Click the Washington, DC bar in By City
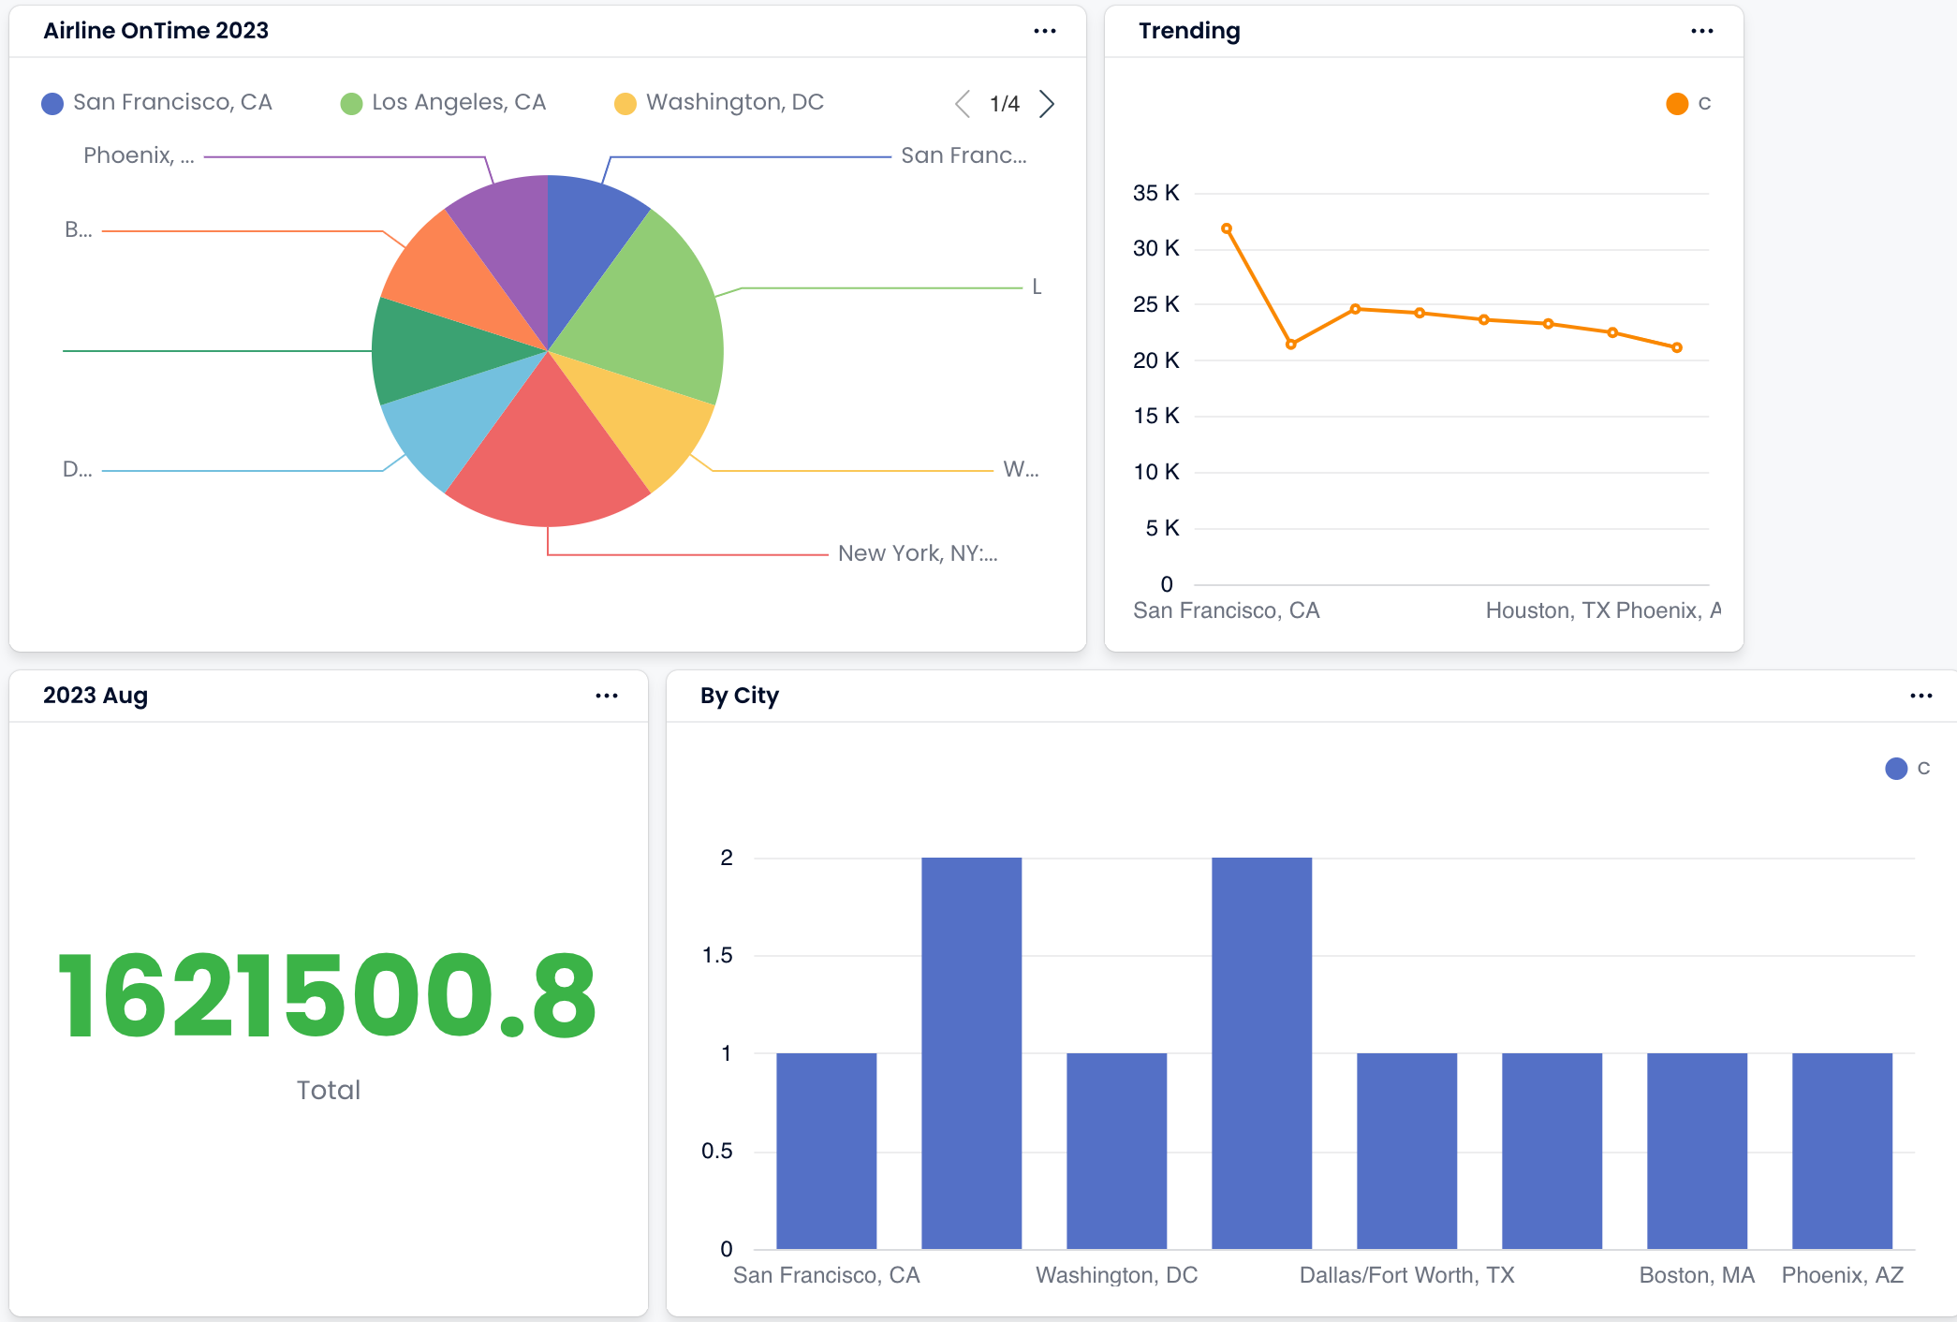This screenshot has width=1957, height=1322. coord(1117,1151)
